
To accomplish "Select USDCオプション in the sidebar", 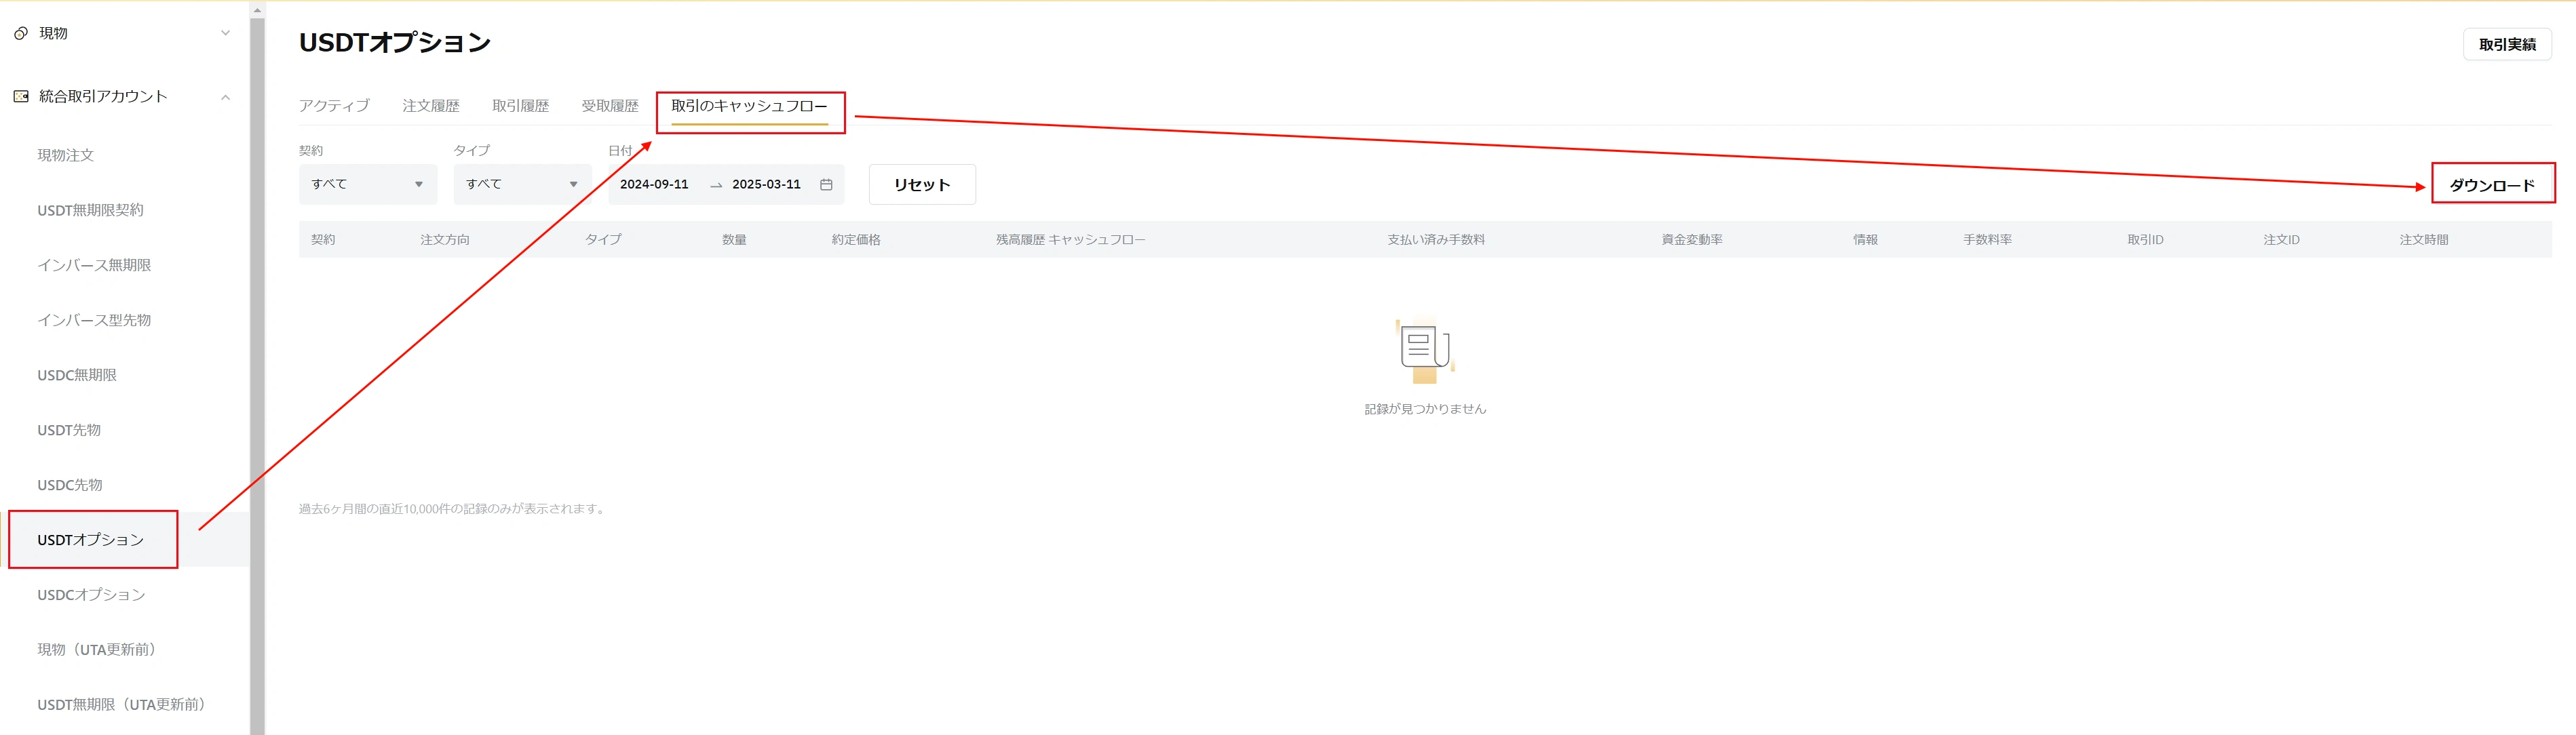I will [x=91, y=595].
